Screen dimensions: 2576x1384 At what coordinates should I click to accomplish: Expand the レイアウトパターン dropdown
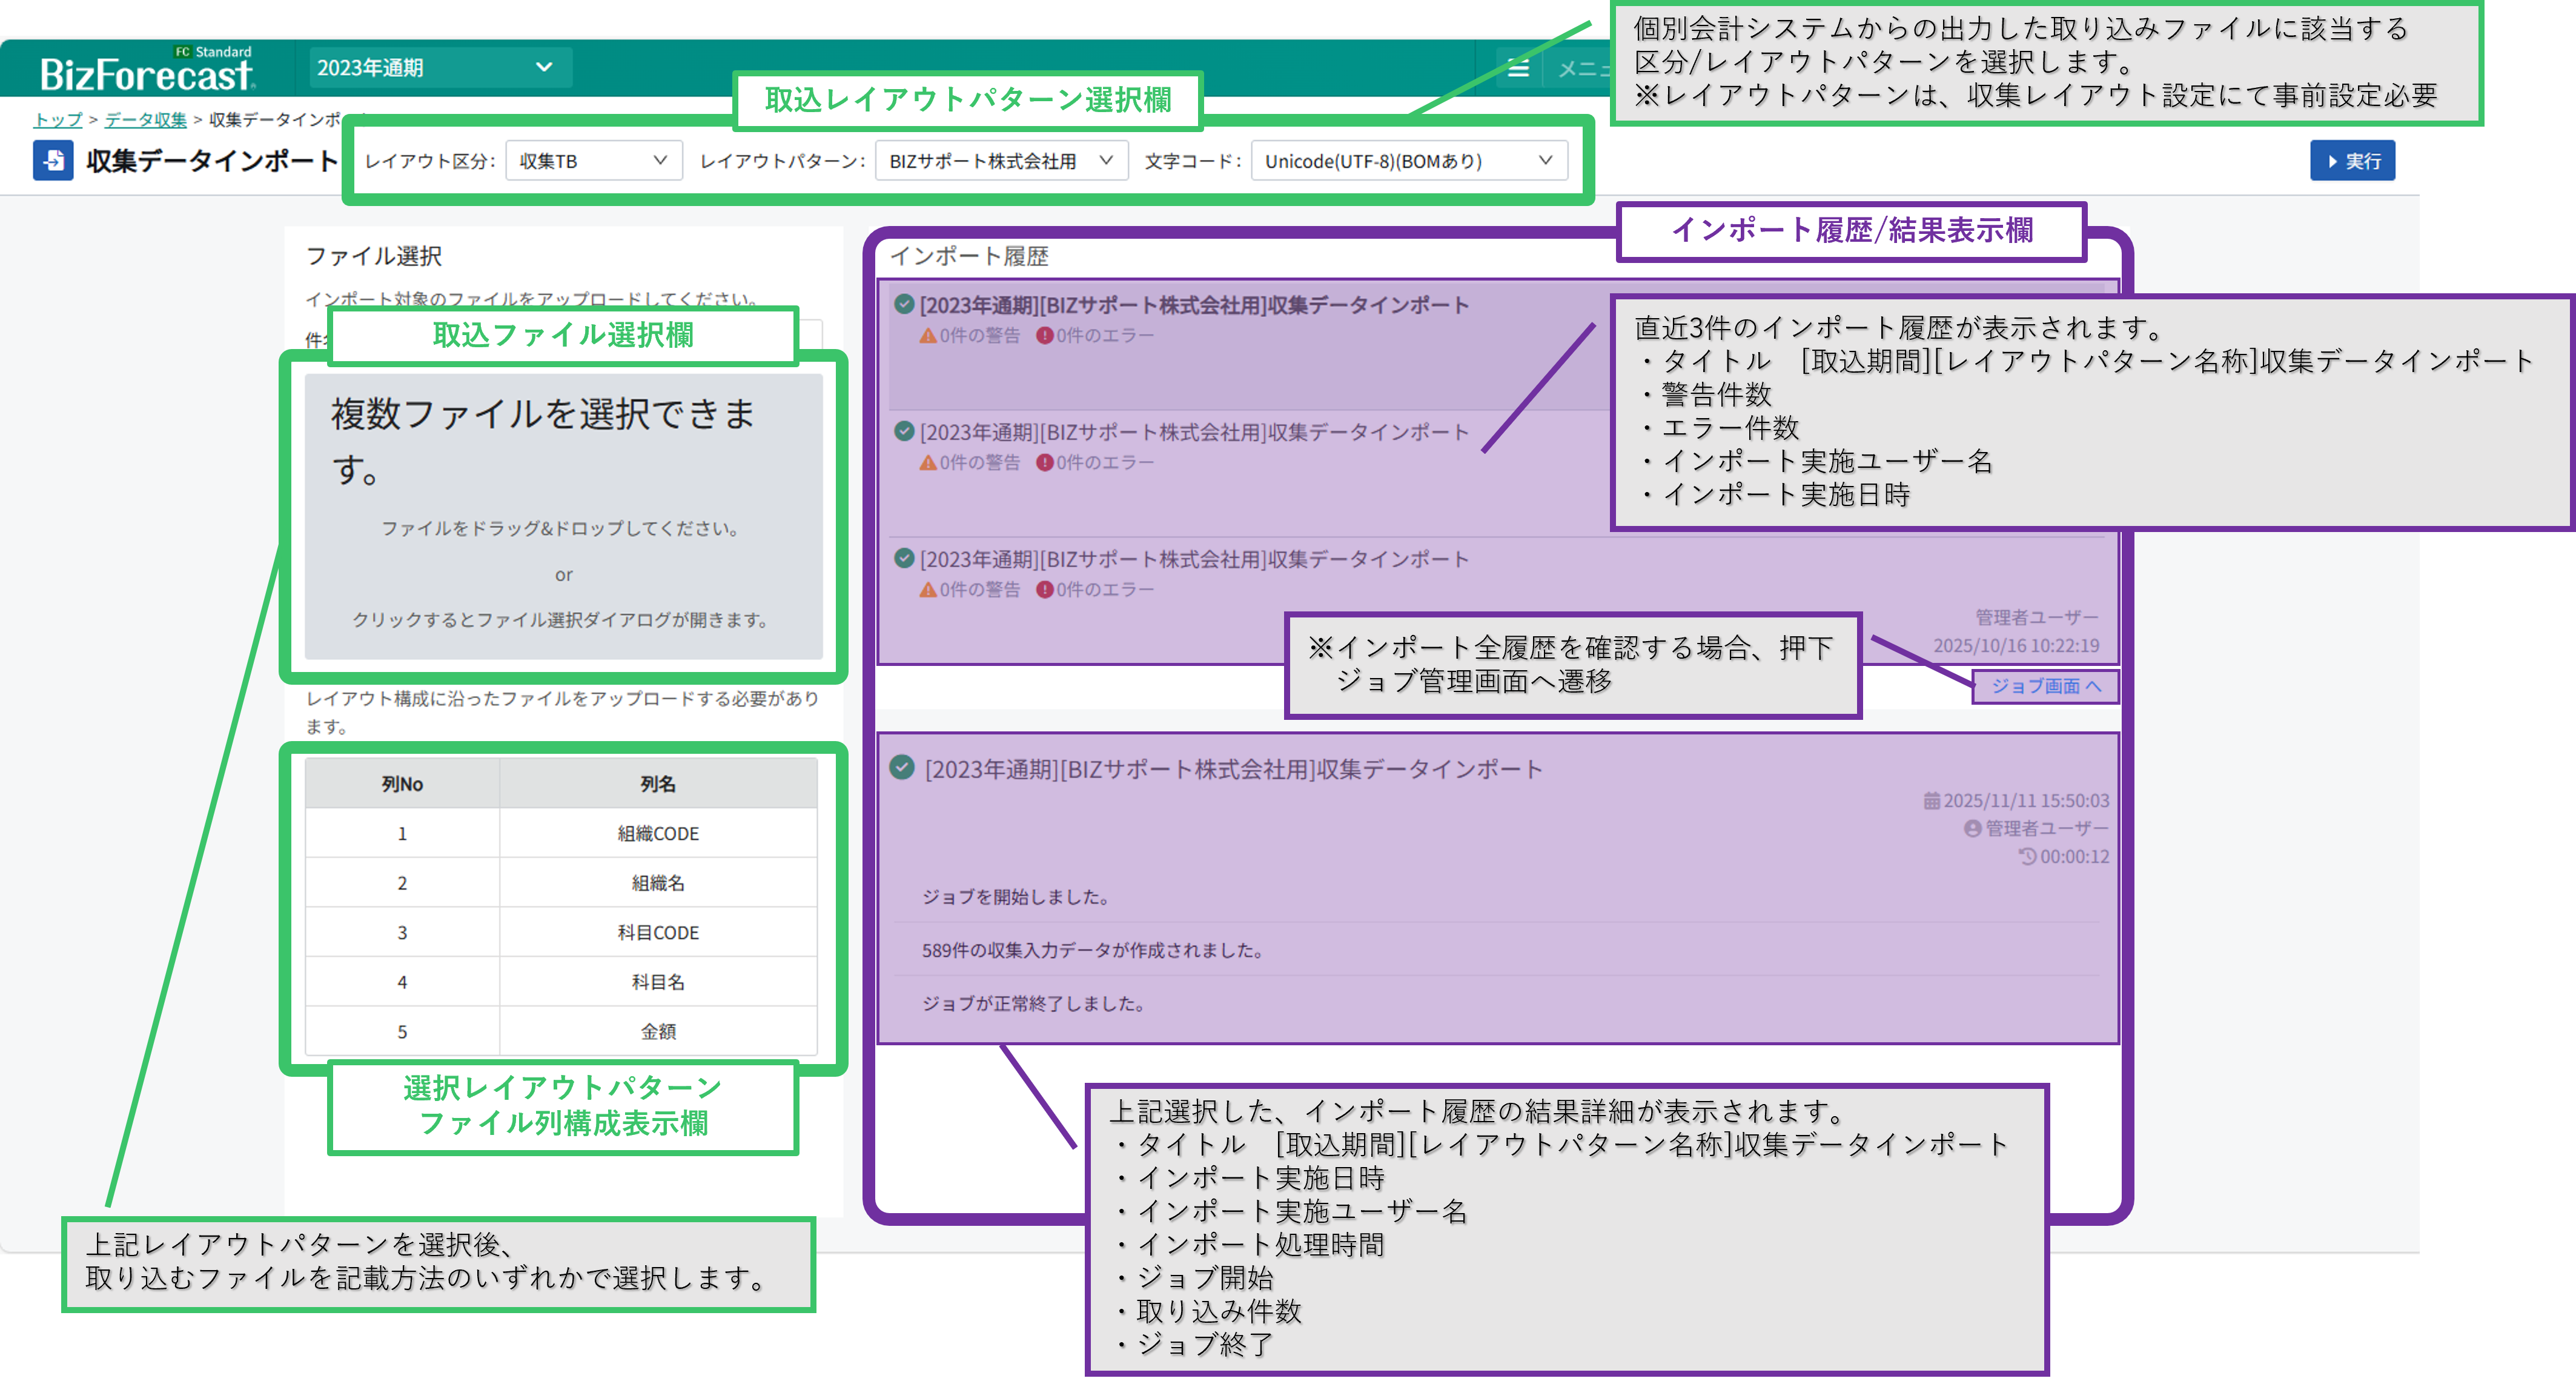(x=1001, y=161)
